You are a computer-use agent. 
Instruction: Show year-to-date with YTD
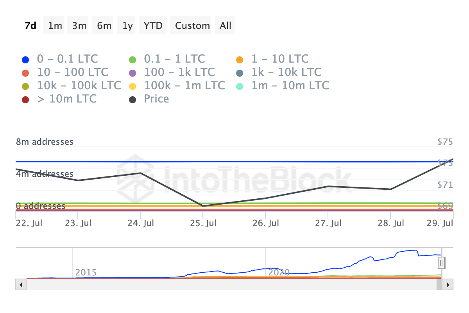153,26
